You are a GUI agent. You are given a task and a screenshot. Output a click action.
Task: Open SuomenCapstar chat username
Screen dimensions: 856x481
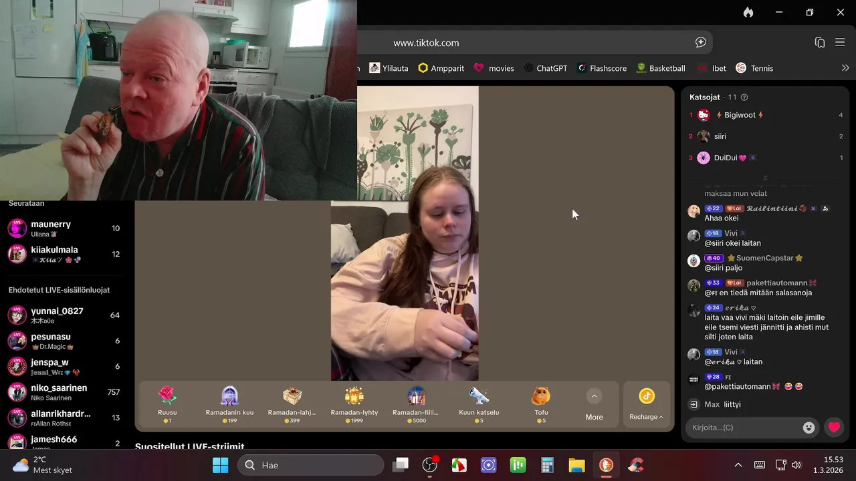coord(765,258)
